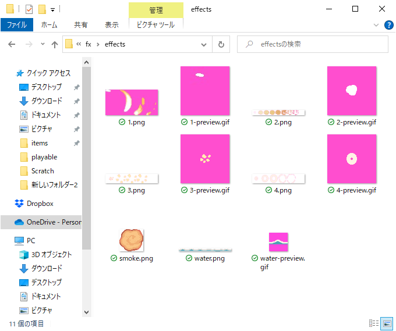Open ピクチャ under PC

tap(41, 310)
